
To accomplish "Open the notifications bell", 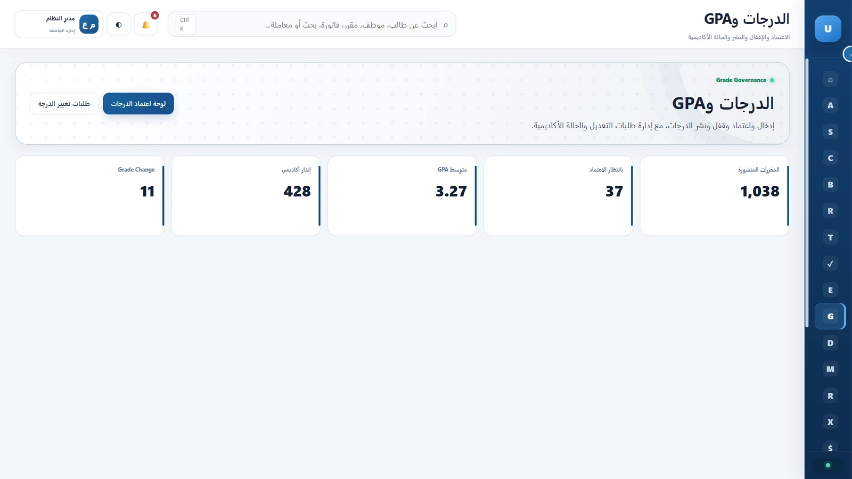I will [x=146, y=24].
